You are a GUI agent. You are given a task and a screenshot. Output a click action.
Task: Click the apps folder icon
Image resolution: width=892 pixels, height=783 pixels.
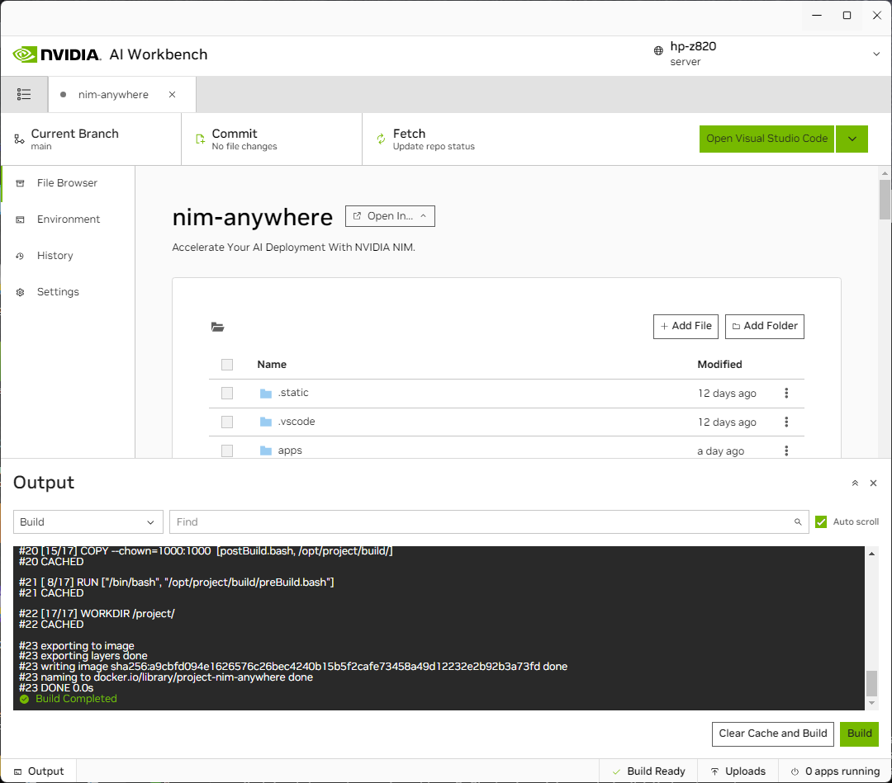(266, 450)
